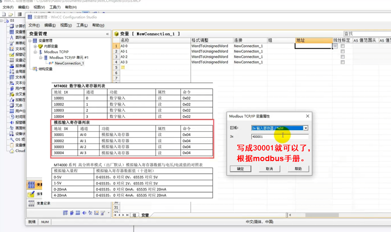Switch to 组 sheet tab
The image size is (391, 232).
135,215
